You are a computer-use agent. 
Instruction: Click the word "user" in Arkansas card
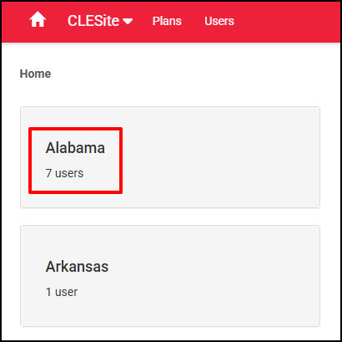[x=67, y=292]
